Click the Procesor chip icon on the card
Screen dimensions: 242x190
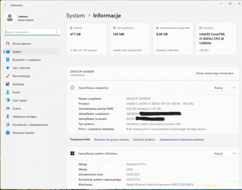pyautogui.click(x=201, y=28)
